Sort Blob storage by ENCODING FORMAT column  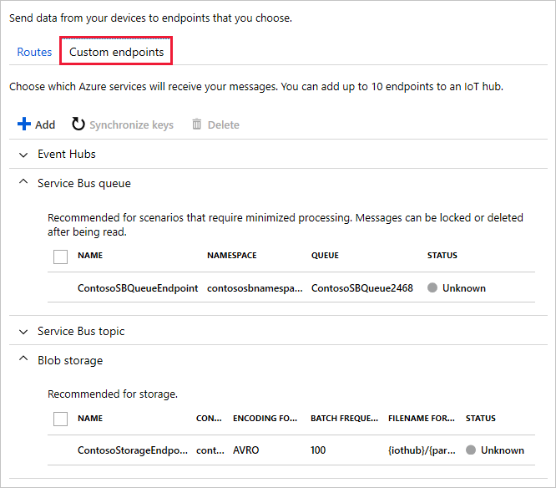click(x=265, y=418)
